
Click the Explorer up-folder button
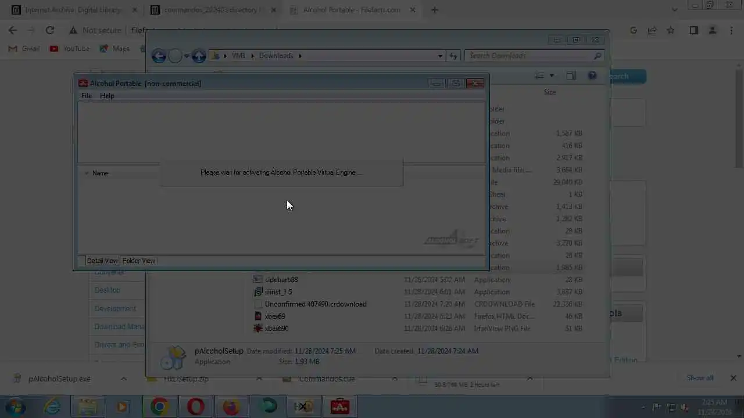click(x=199, y=56)
